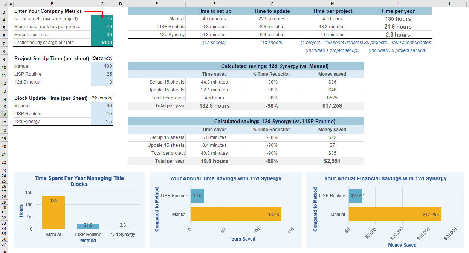The height and width of the screenshot is (253, 469).
Task: Select column C header
Action: [x=102, y=3]
